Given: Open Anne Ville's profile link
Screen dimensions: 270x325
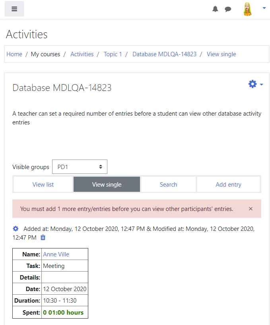Looking at the screenshot, I should point(56,254).
